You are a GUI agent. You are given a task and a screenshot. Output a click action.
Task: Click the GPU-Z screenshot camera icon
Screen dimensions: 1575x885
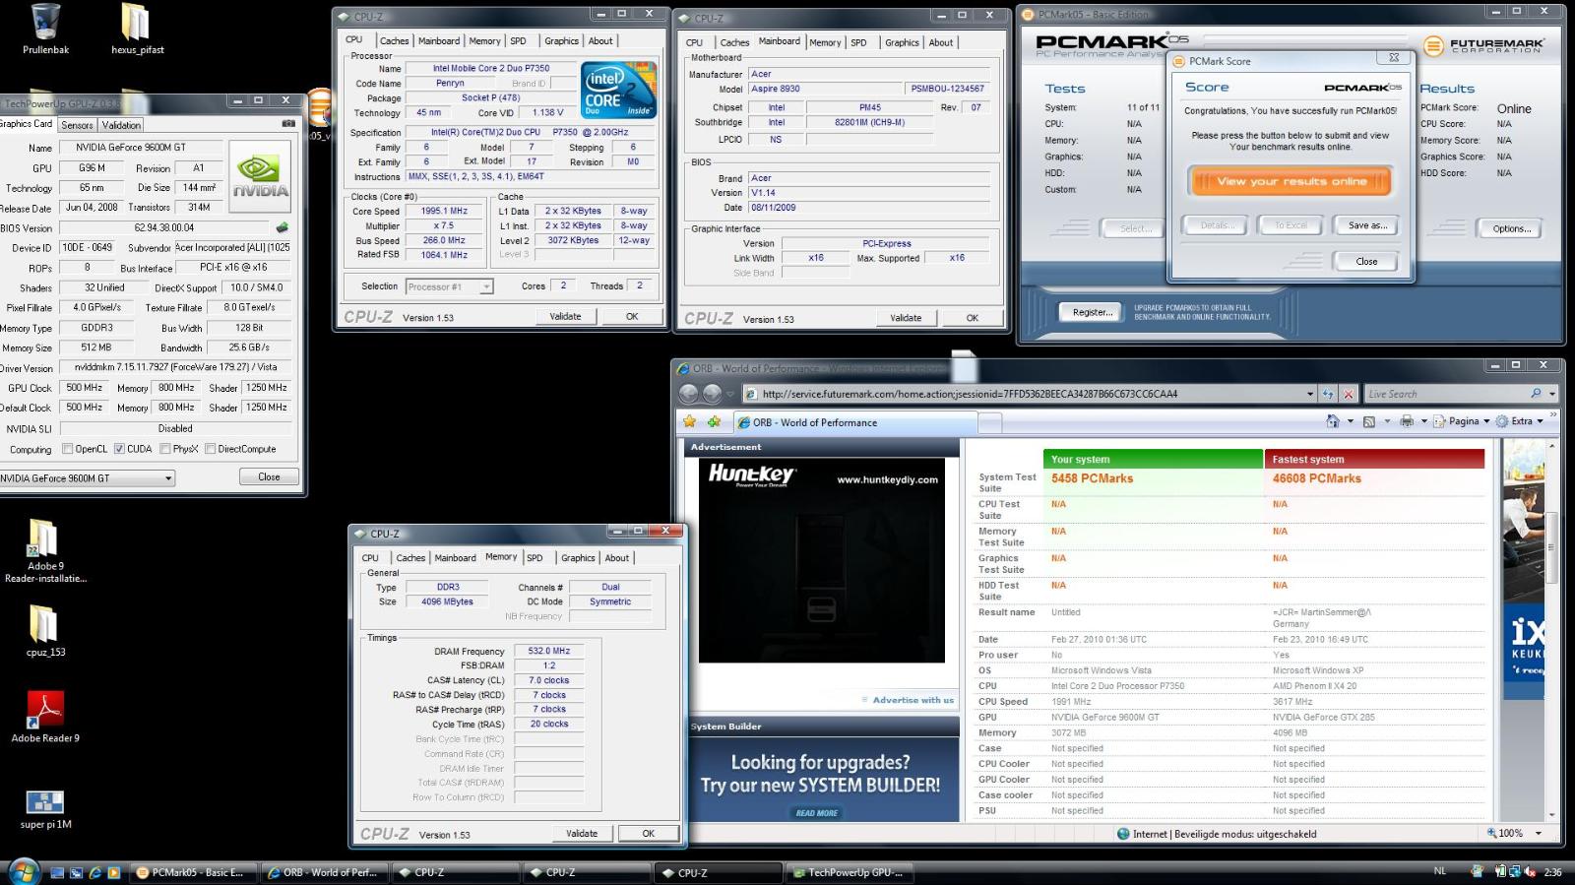(287, 124)
